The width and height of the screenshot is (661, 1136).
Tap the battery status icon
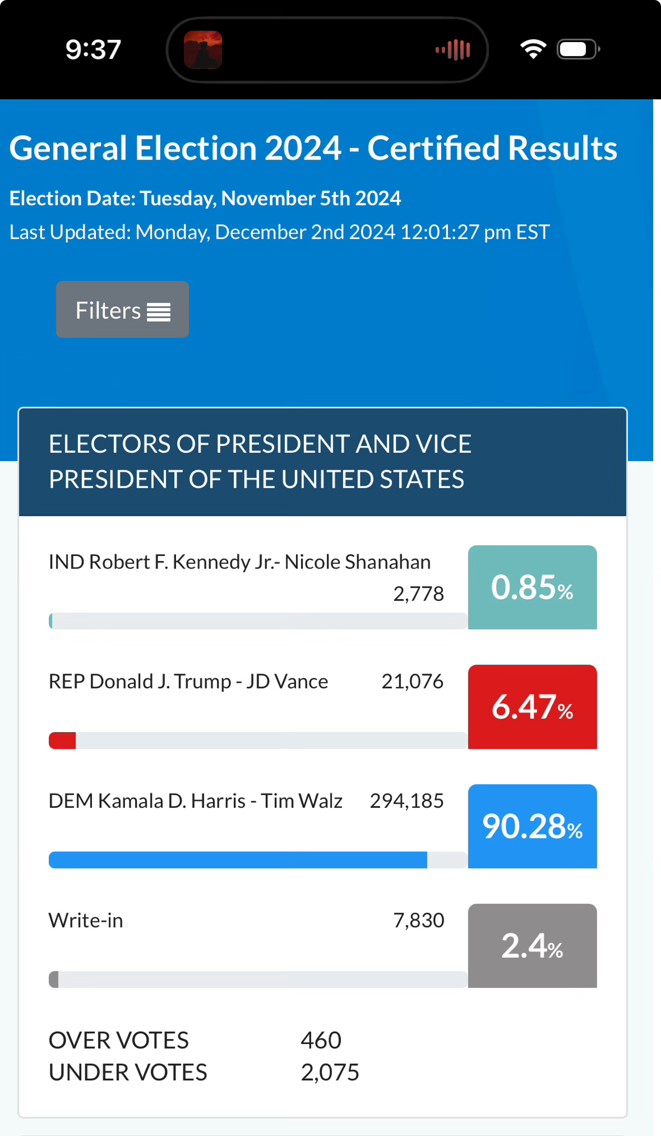578,49
